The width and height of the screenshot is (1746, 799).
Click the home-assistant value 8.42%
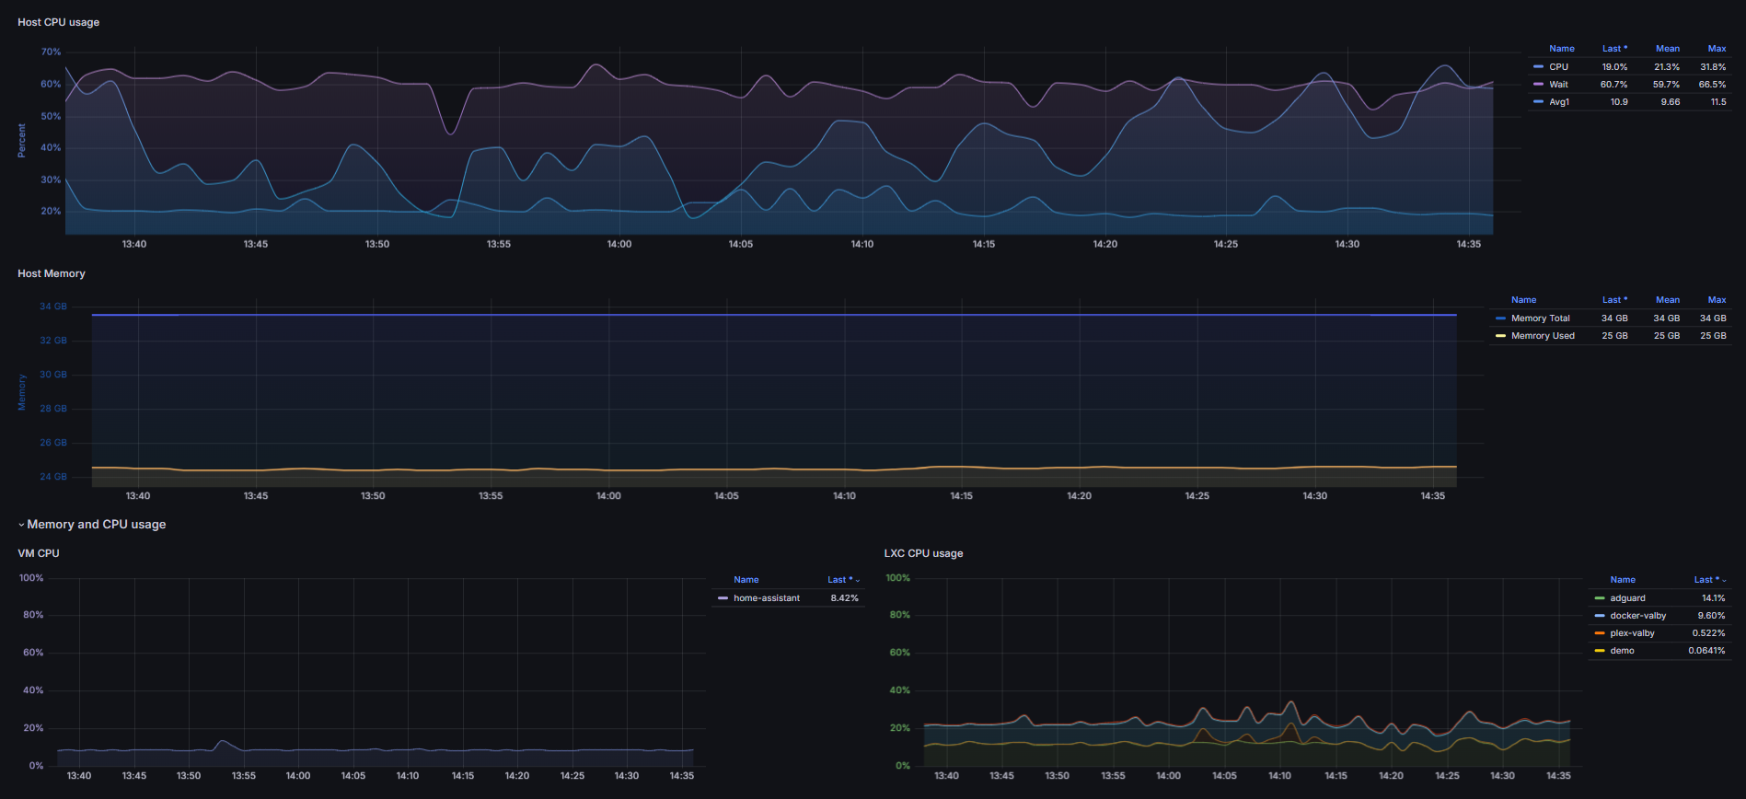pyautogui.click(x=844, y=598)
